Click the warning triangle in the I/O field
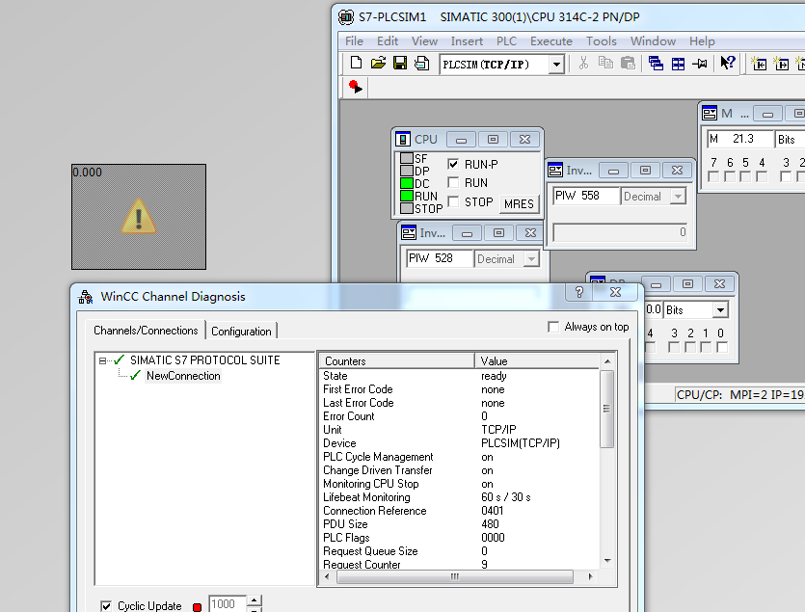Viewport: 805px width, 612px height. click(x=139, y=216)
